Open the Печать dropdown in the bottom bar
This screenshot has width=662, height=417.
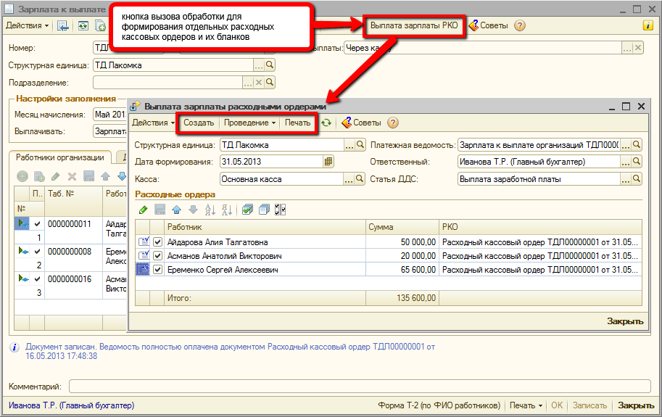coord(526,405)
